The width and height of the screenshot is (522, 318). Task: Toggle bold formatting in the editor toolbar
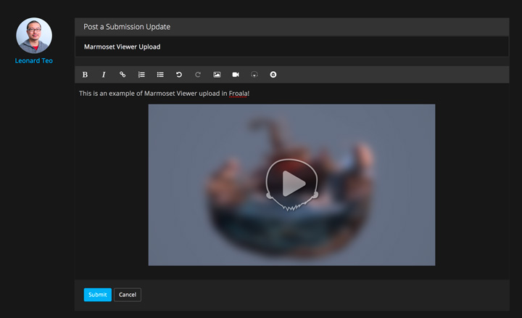click(x=85, y=75)
